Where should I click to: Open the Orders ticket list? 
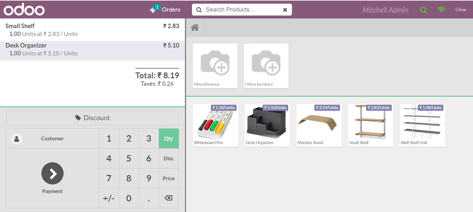pyautogui.click(x=165, y=9)
